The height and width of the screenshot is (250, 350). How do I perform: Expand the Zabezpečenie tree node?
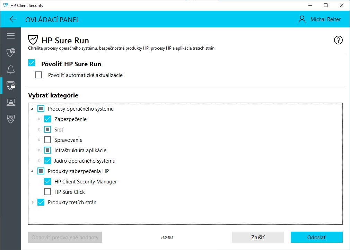[x=39, y=119]
